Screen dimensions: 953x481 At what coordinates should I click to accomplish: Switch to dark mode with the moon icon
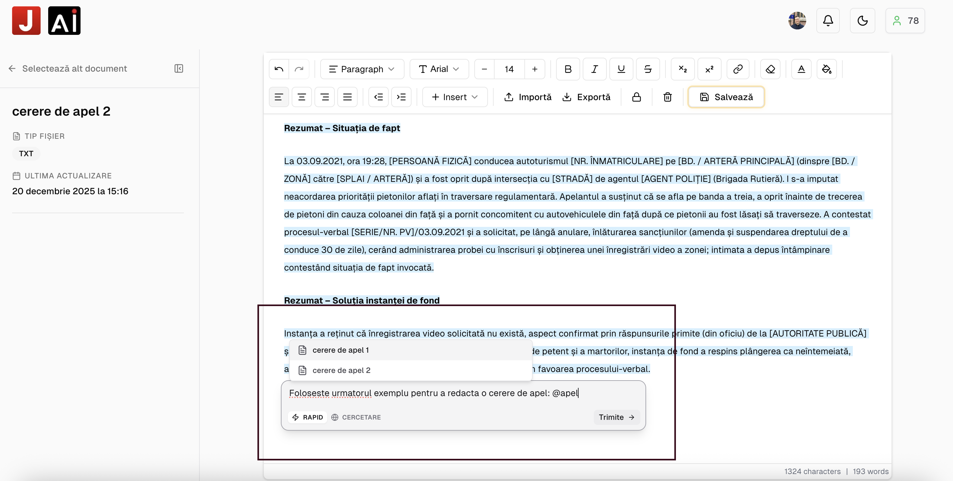coord(862,21)
